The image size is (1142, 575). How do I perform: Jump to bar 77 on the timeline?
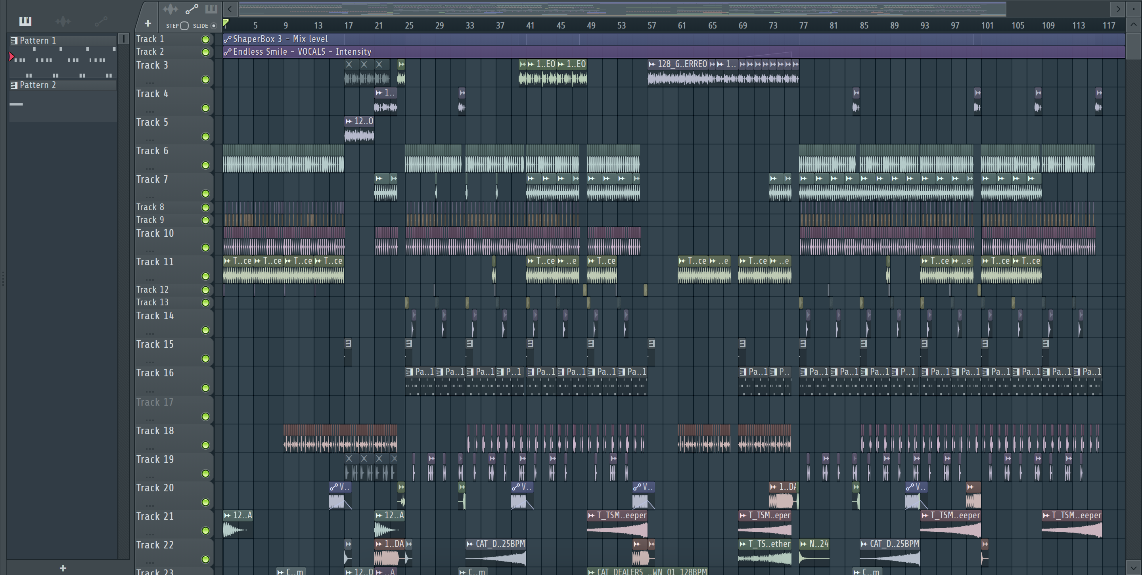point(803,25)
